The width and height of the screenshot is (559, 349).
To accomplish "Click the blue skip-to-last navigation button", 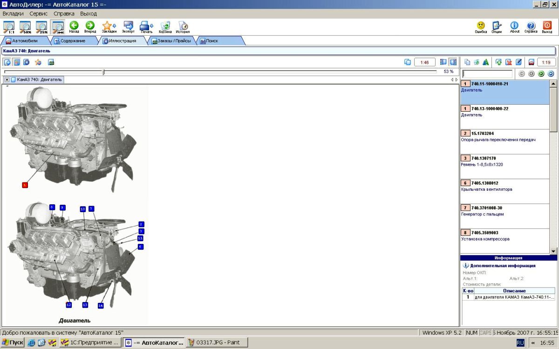I will pyautogui.click(x=551, y=74).
